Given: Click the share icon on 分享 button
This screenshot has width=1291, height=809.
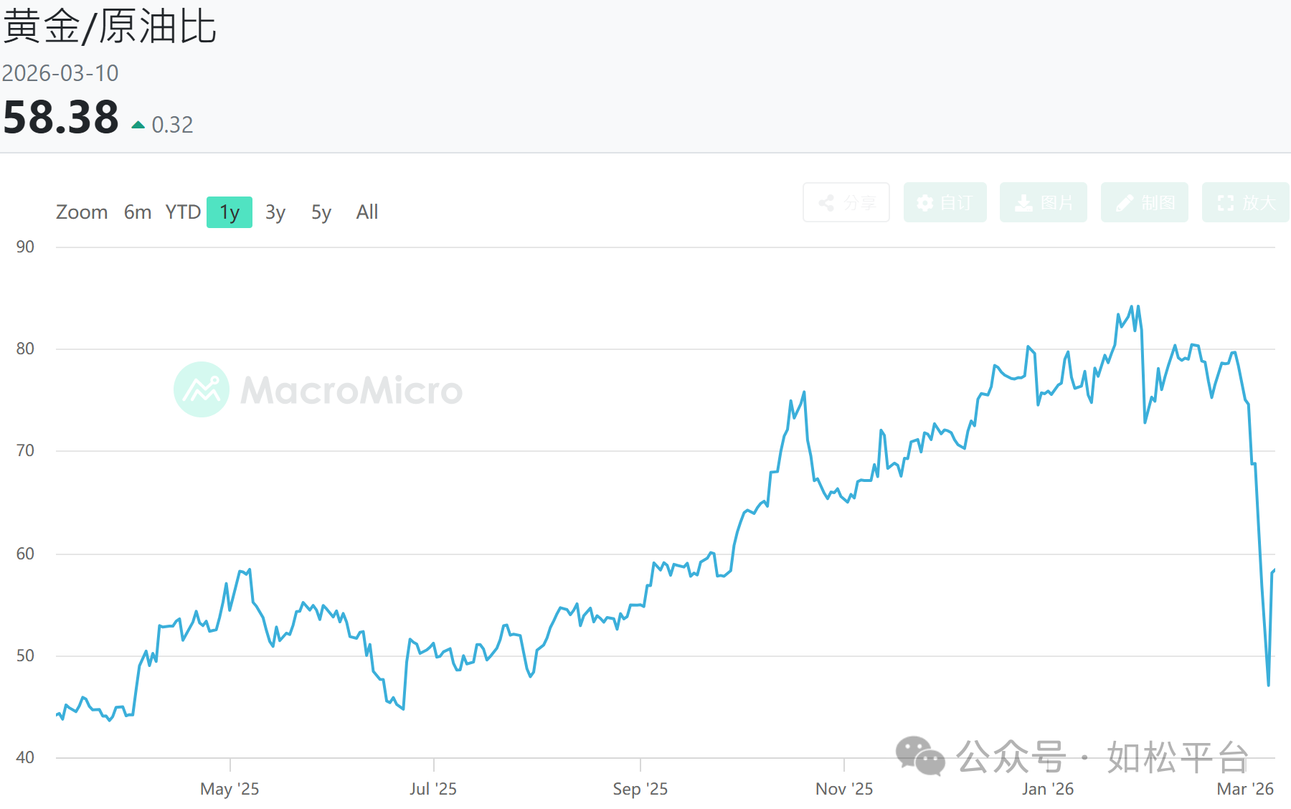Looking at the screenshot, I should point(826,203).
